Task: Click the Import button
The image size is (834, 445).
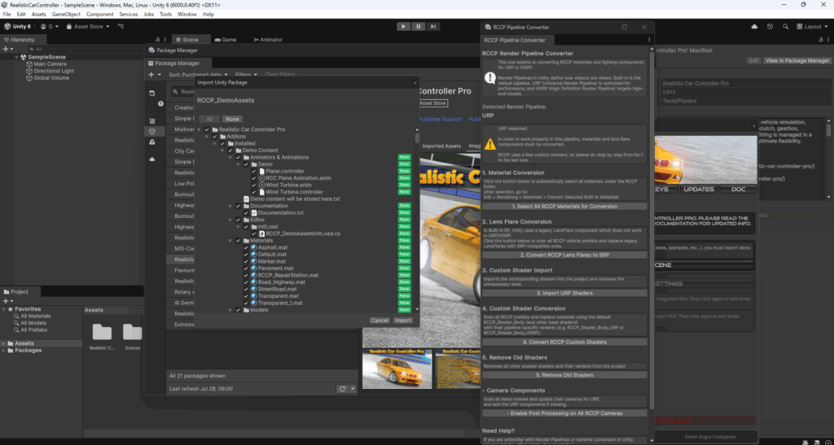Action: (403, 321)
